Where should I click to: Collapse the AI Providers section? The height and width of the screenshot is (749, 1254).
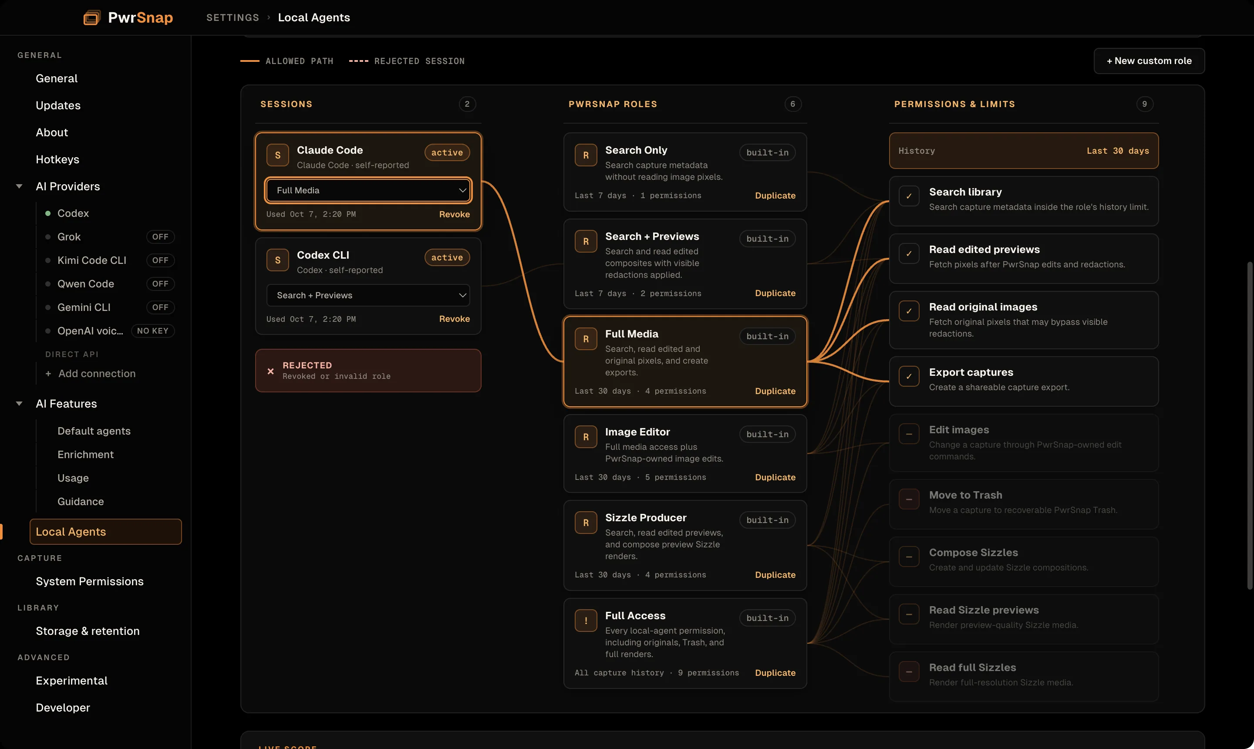coord(19,186)
